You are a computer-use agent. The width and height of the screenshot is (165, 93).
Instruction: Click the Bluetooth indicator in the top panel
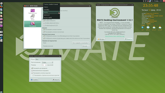click(146, 1)
